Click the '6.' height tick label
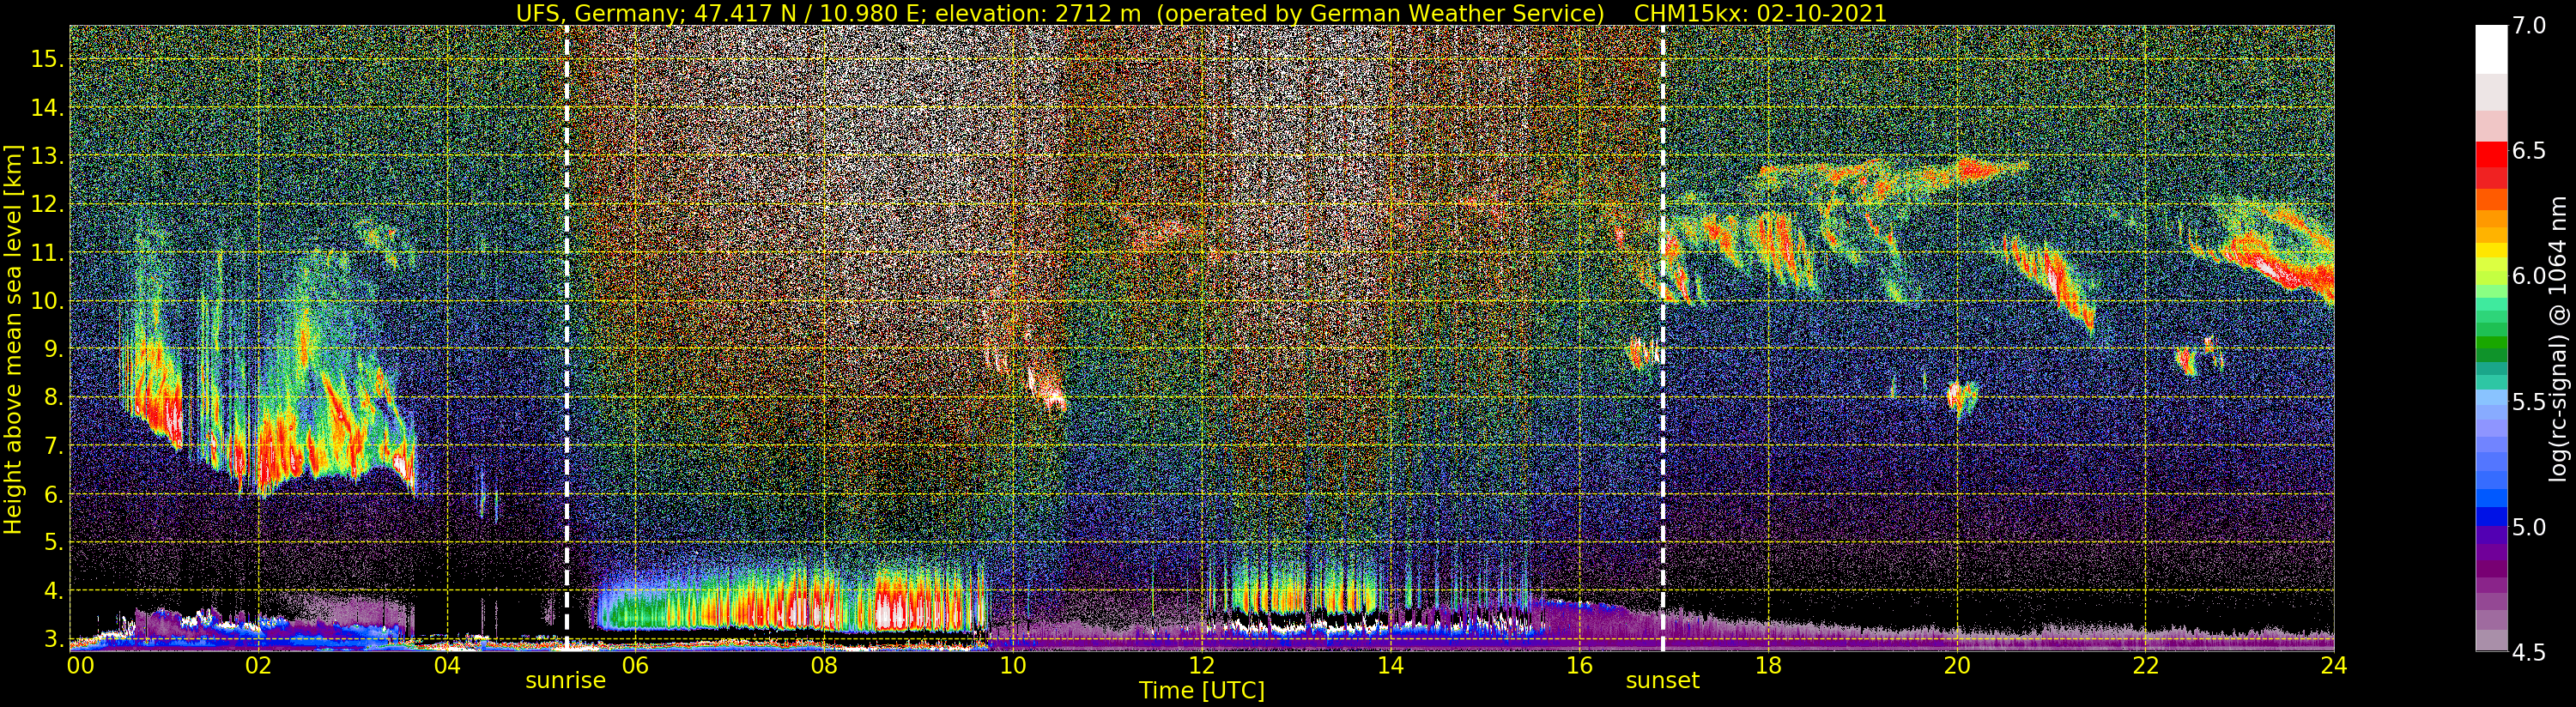The width and height of the screenshot is (2576, 707). pyautogui.click(x=54, y=494)
